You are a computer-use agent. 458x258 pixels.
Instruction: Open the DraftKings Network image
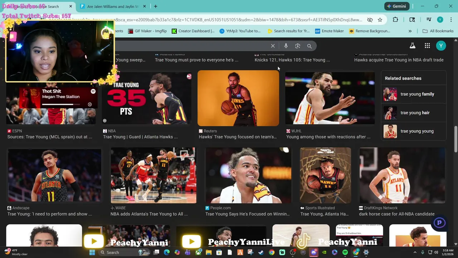[402, 175]
